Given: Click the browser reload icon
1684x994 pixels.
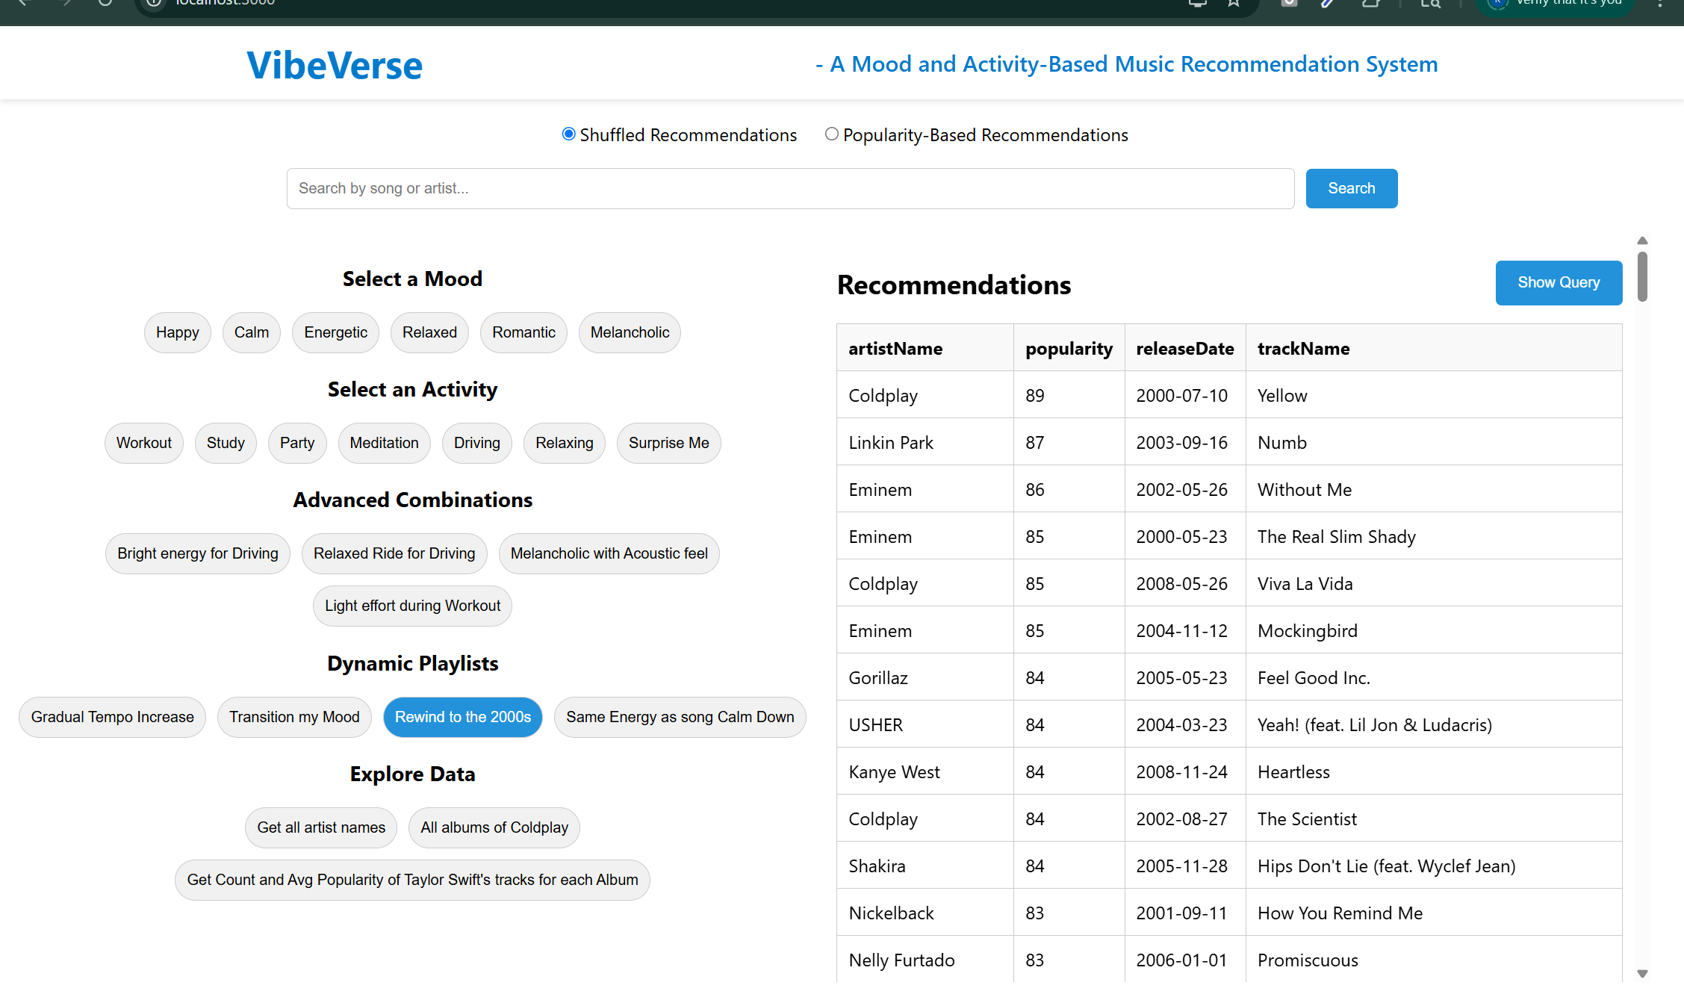Looking at the screenshot, I should tap(105, 3).
